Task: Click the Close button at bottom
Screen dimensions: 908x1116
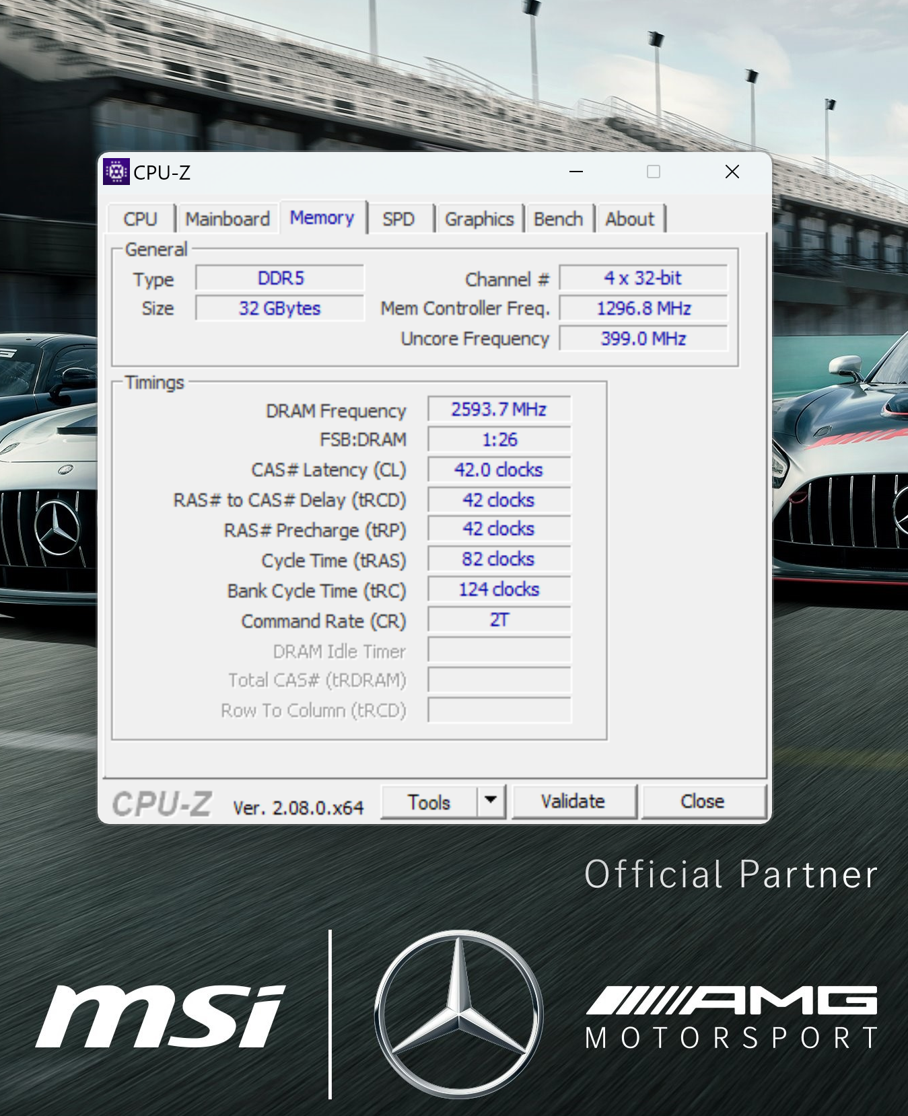Action: (x=703, y=801)
